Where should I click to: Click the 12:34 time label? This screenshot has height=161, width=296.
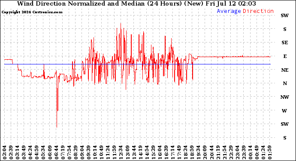(x=121, y=152)
